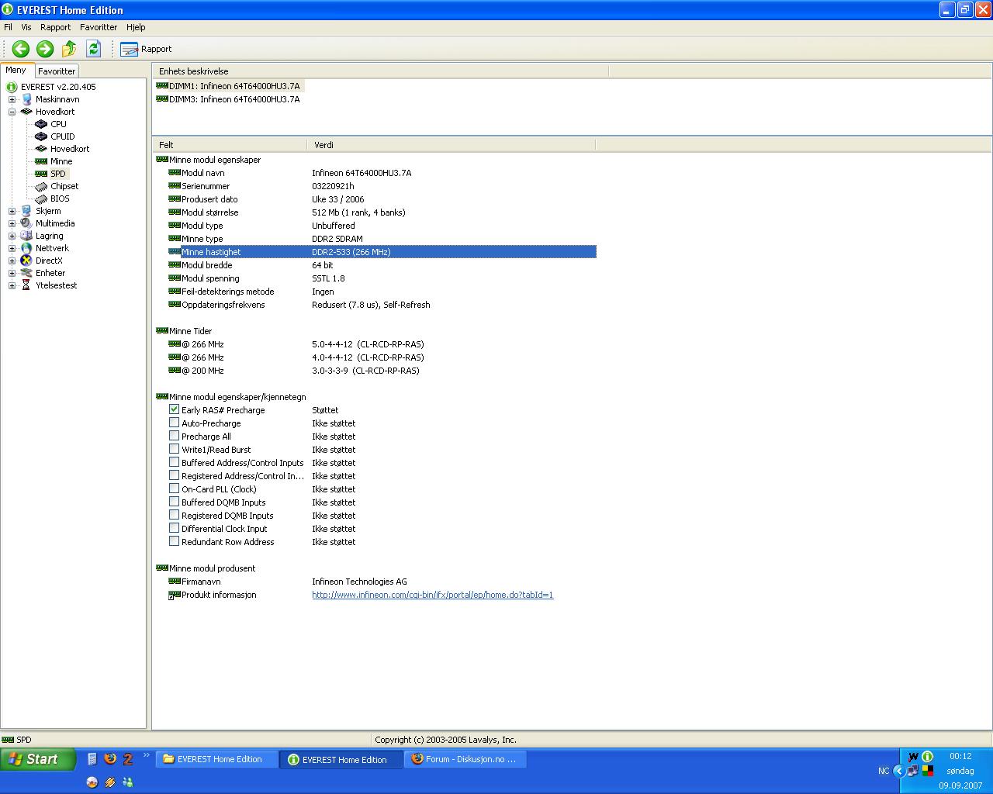Toggle Early RAS# Precharge checkbox
Viewport: 993px width, 794px height.
click(x=174, y=409)
